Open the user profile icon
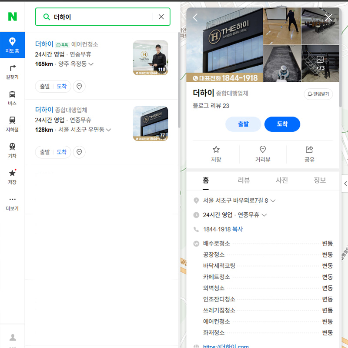348x348 pixels. pyautogui.click(x=13, y=338)
